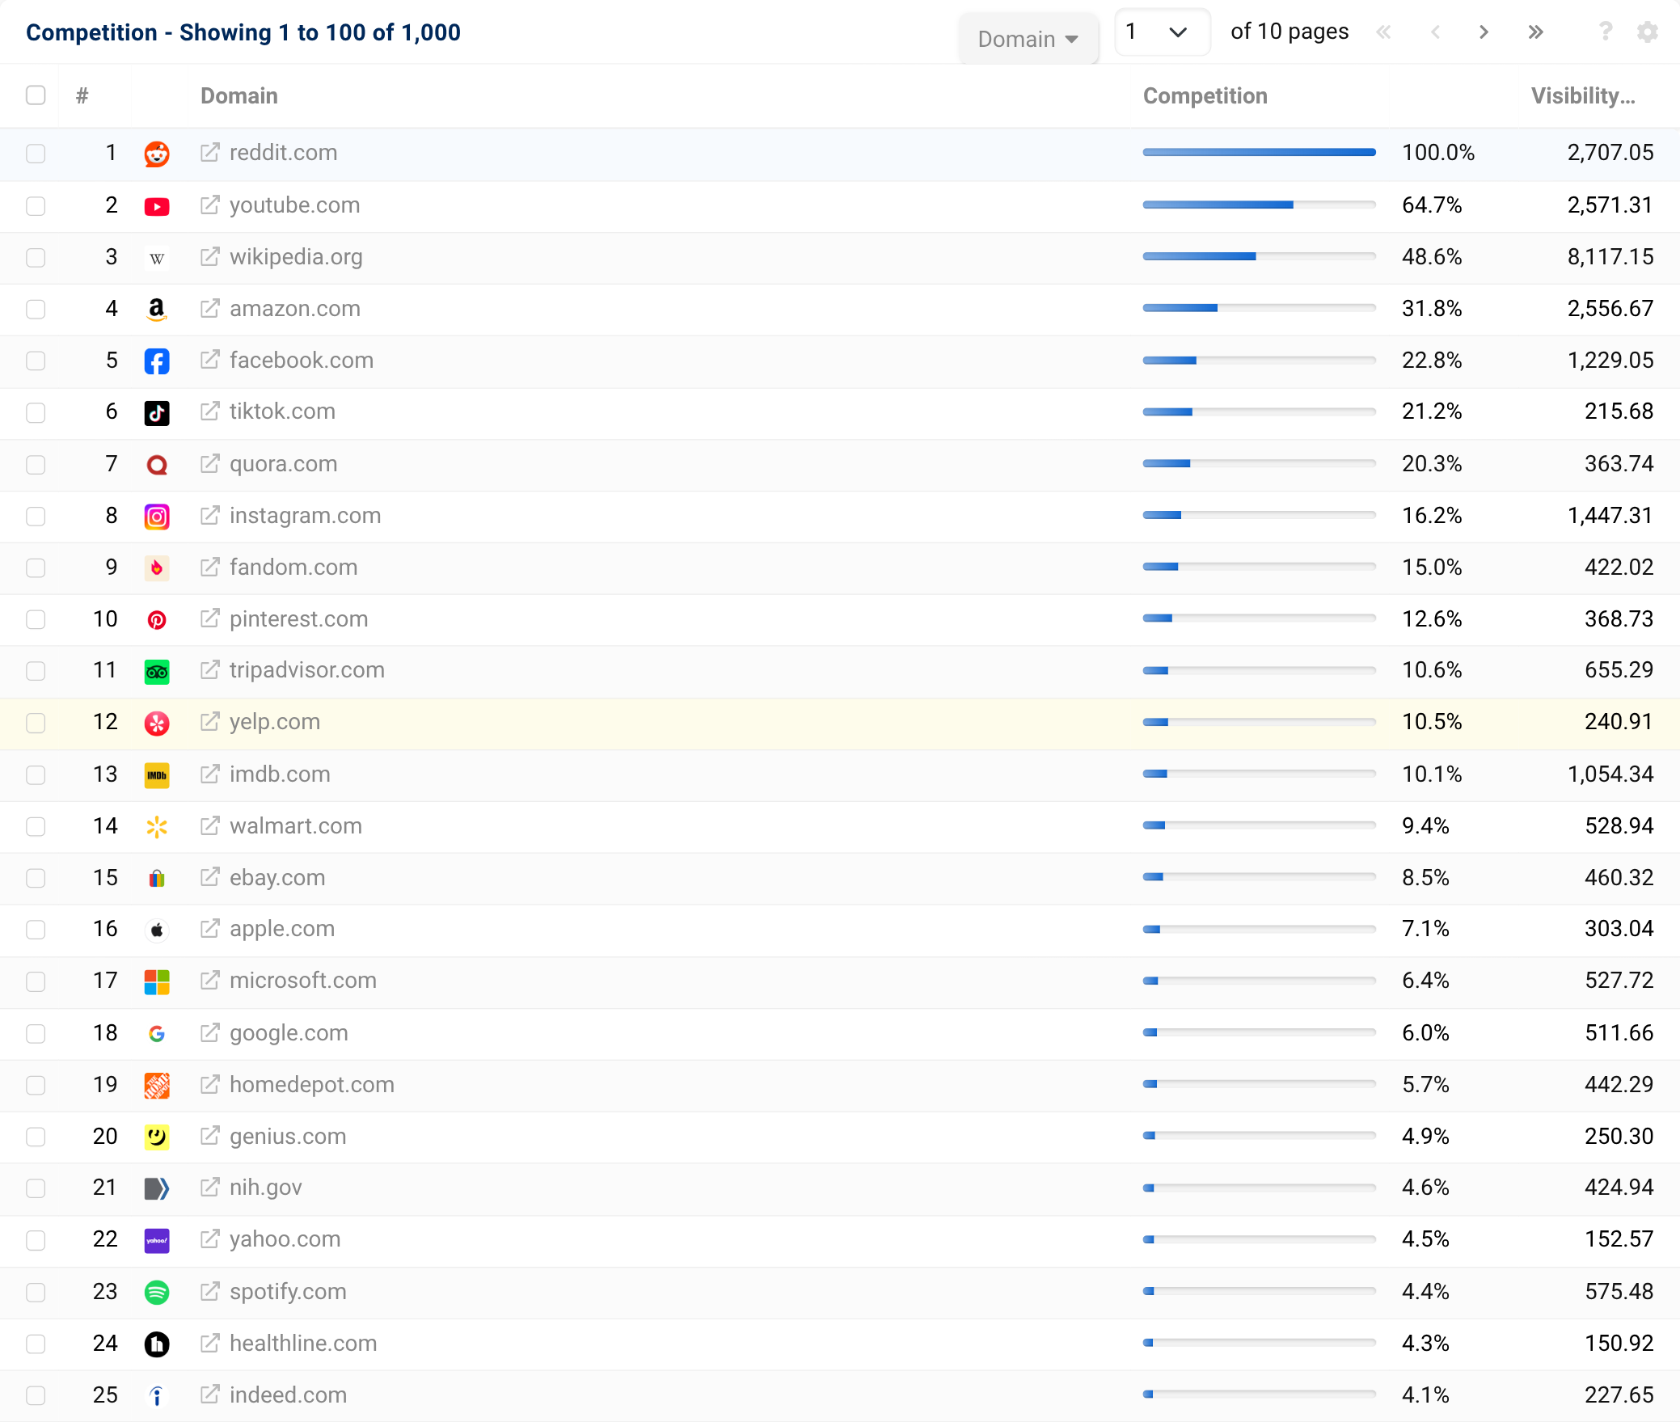Open external link icon for wikipedia.org

click(x=209, y=257)
